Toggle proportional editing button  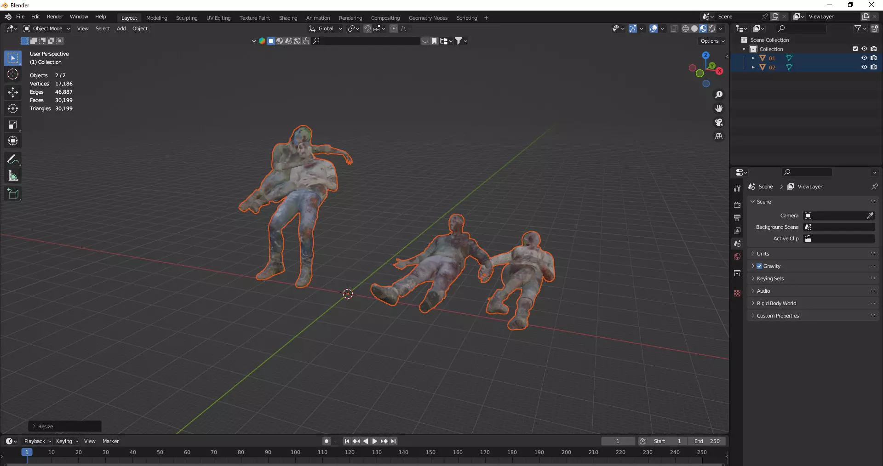(394, 28)
